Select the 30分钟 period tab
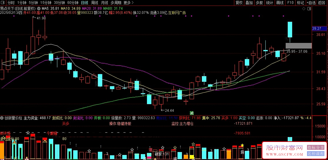 [59, 3]
